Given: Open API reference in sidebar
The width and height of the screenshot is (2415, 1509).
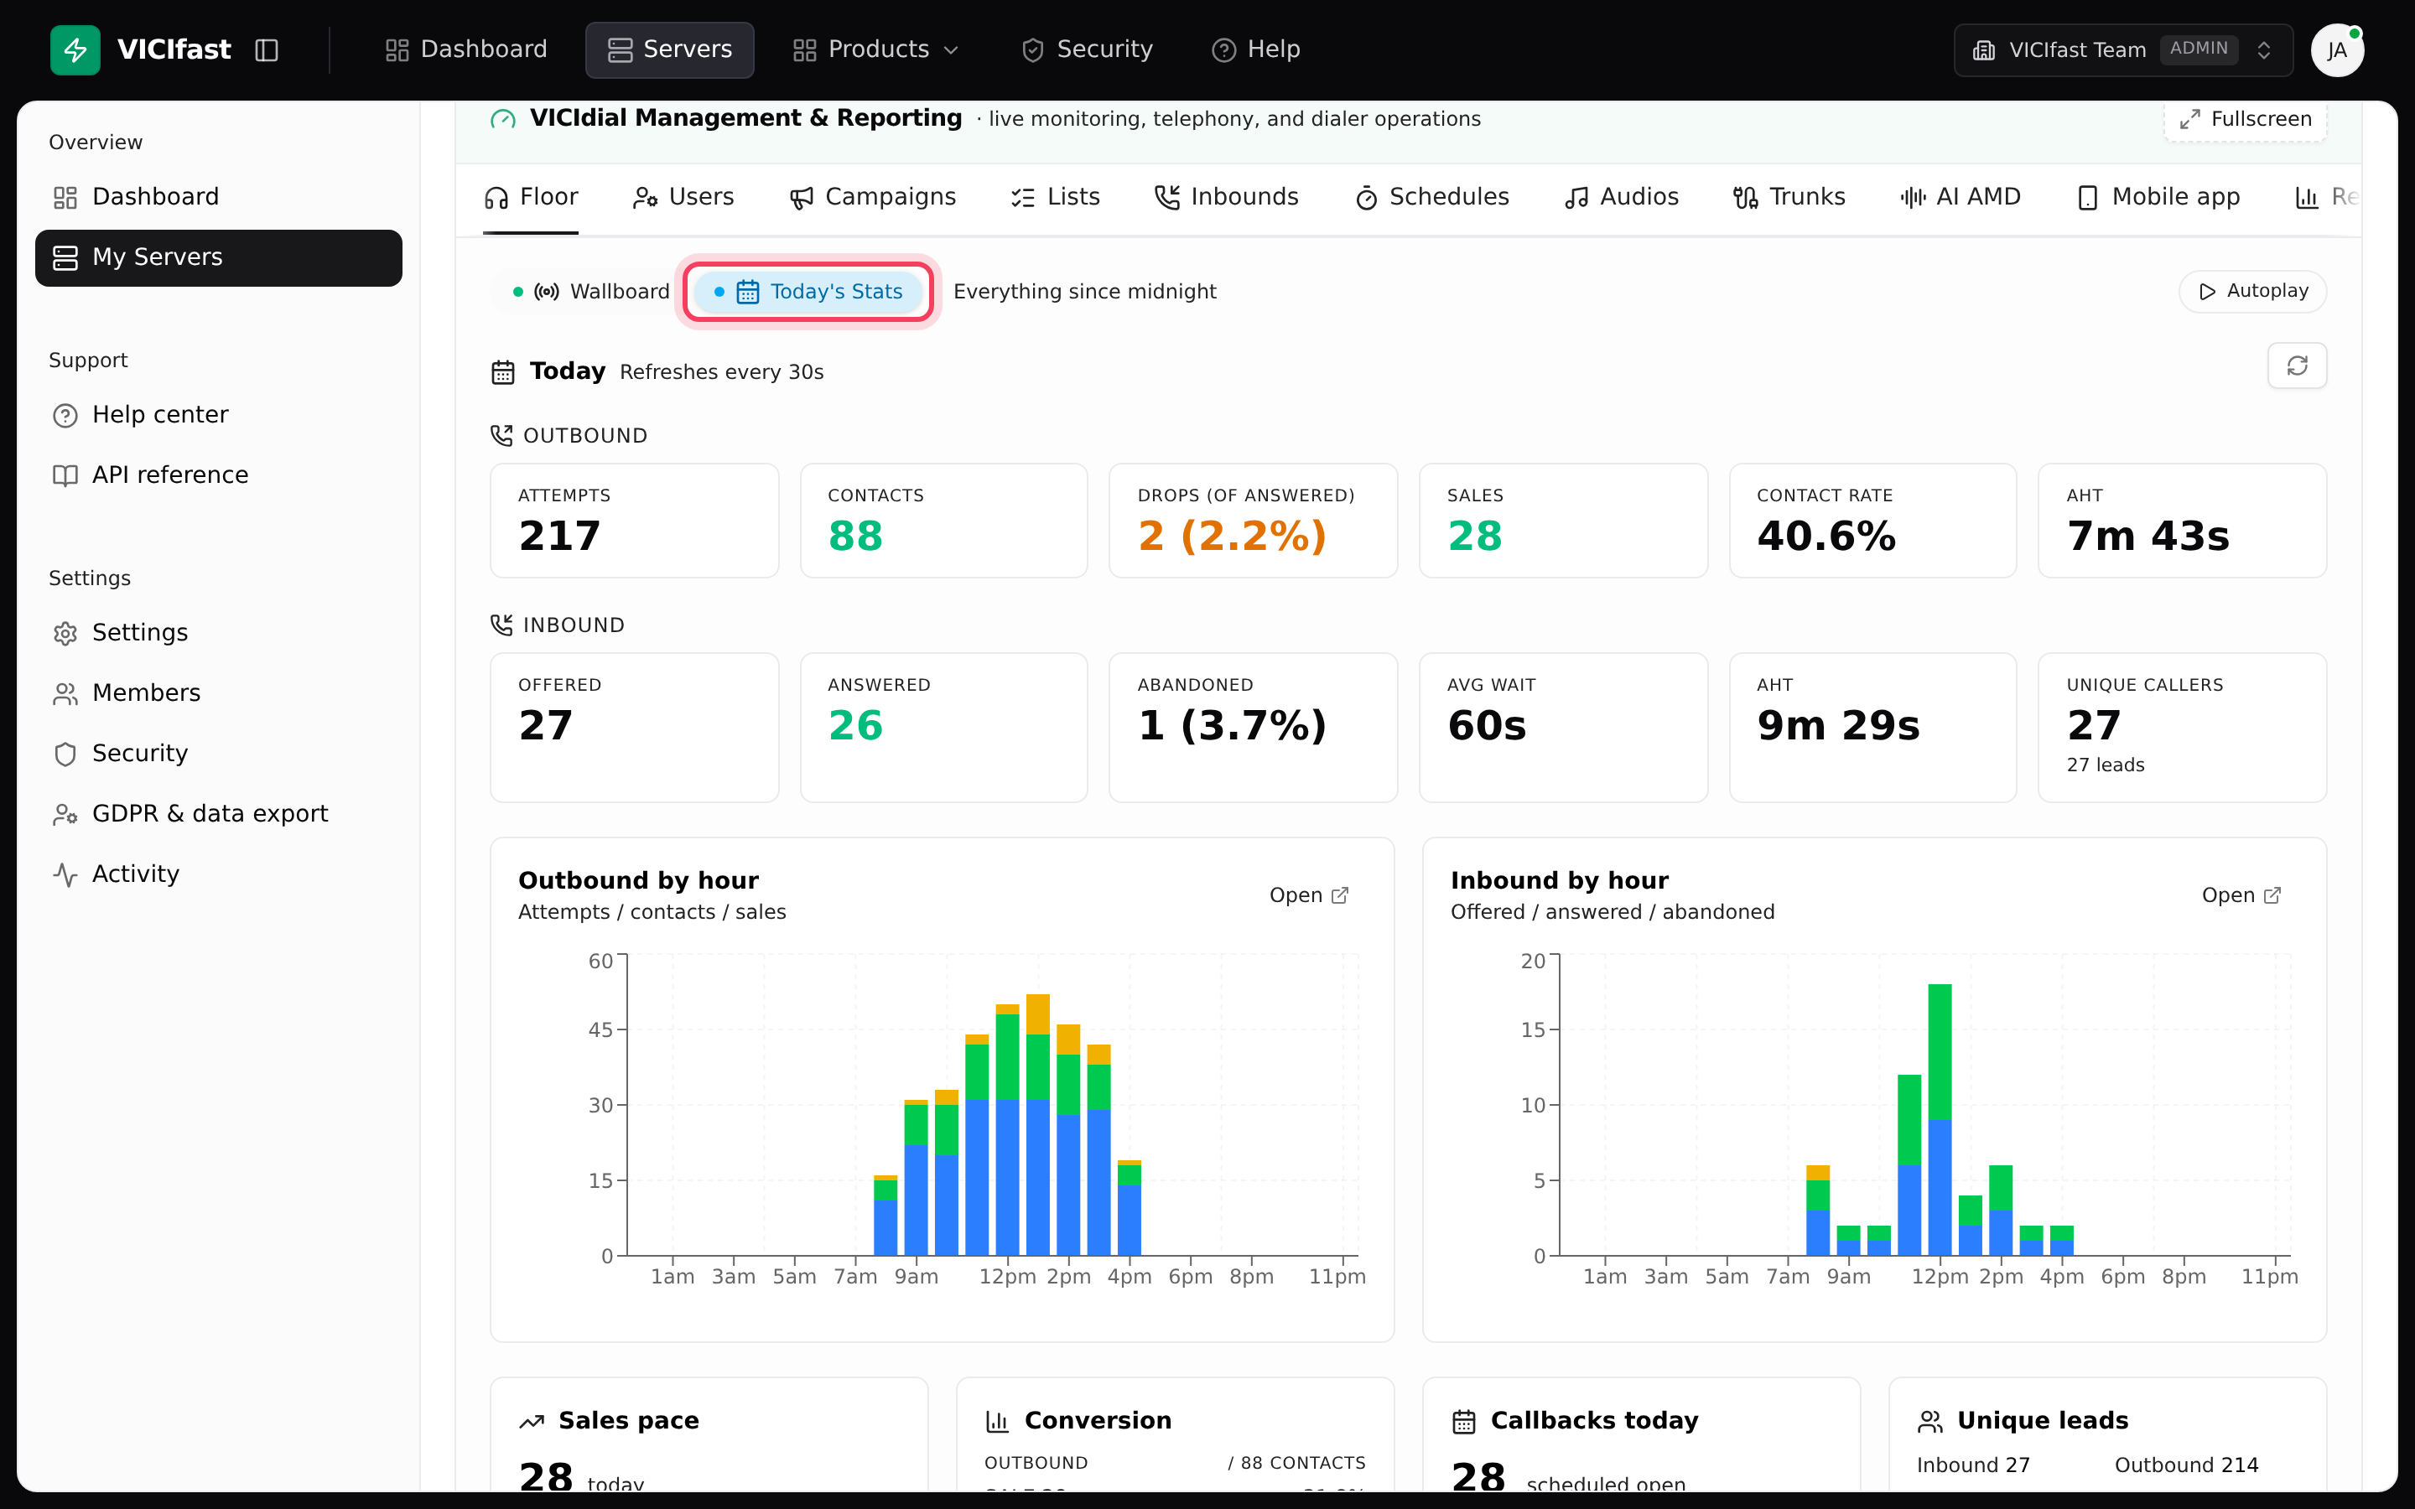Looking at the screenshot, I should (x=219, y=475).
